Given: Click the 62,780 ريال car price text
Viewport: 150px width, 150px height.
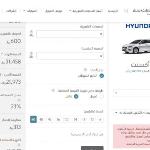Looking at the screenshot, I should pyautogui.click(x=134, y=71).
